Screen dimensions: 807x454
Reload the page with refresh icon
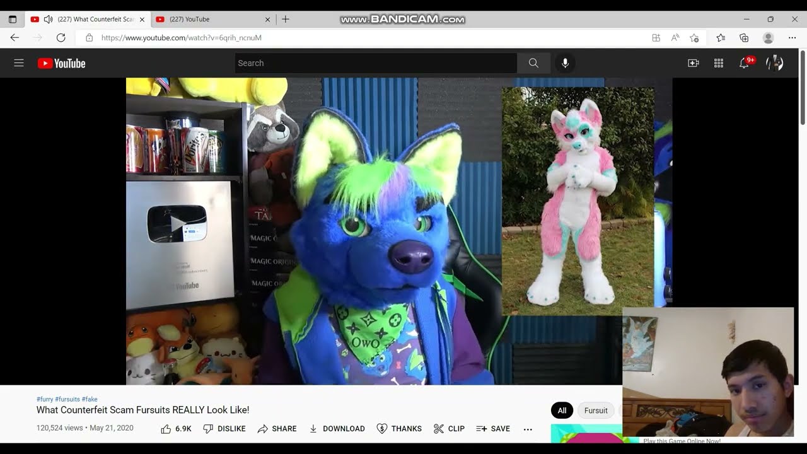coord(61,38)
